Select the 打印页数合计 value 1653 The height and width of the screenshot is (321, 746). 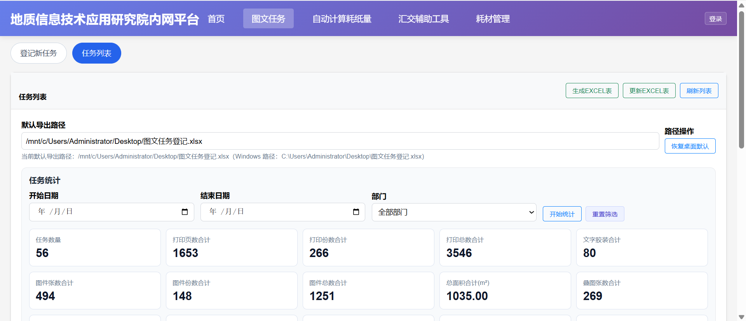[185, 253]
